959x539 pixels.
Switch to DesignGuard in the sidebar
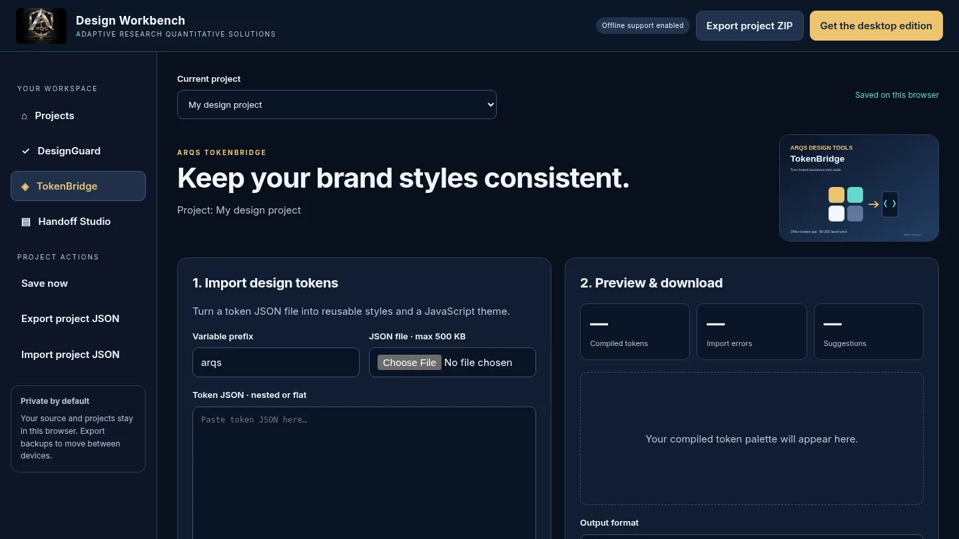(78, 151)
